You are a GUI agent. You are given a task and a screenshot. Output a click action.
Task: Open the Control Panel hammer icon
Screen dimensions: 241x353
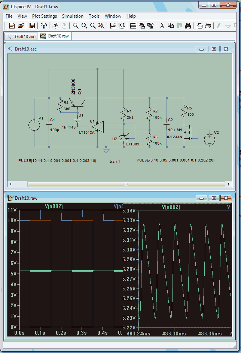click(x=44, y=25)
